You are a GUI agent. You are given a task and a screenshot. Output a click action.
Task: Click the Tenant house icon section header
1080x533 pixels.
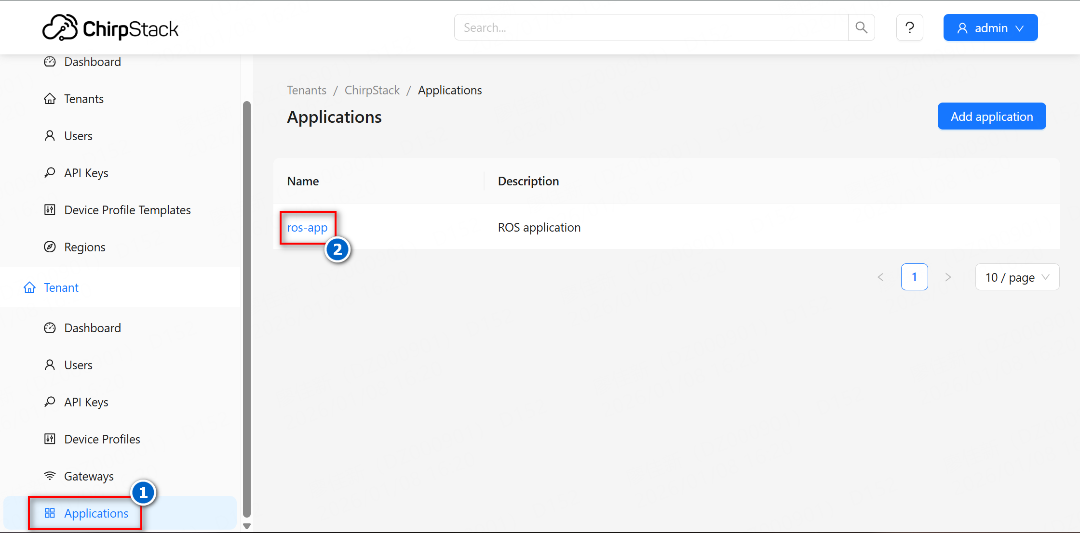coord(29,287)
